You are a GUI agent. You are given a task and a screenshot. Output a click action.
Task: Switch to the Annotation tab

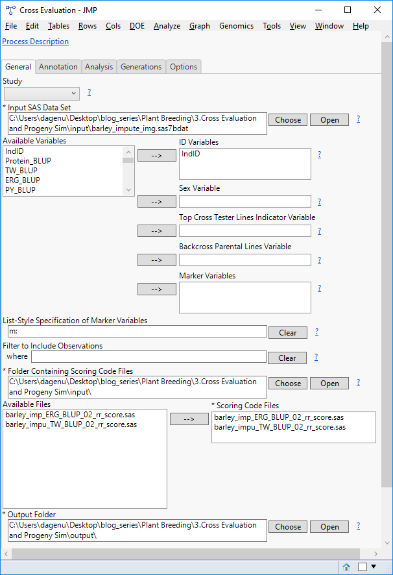pyautogui.click(x=58, y=67)
